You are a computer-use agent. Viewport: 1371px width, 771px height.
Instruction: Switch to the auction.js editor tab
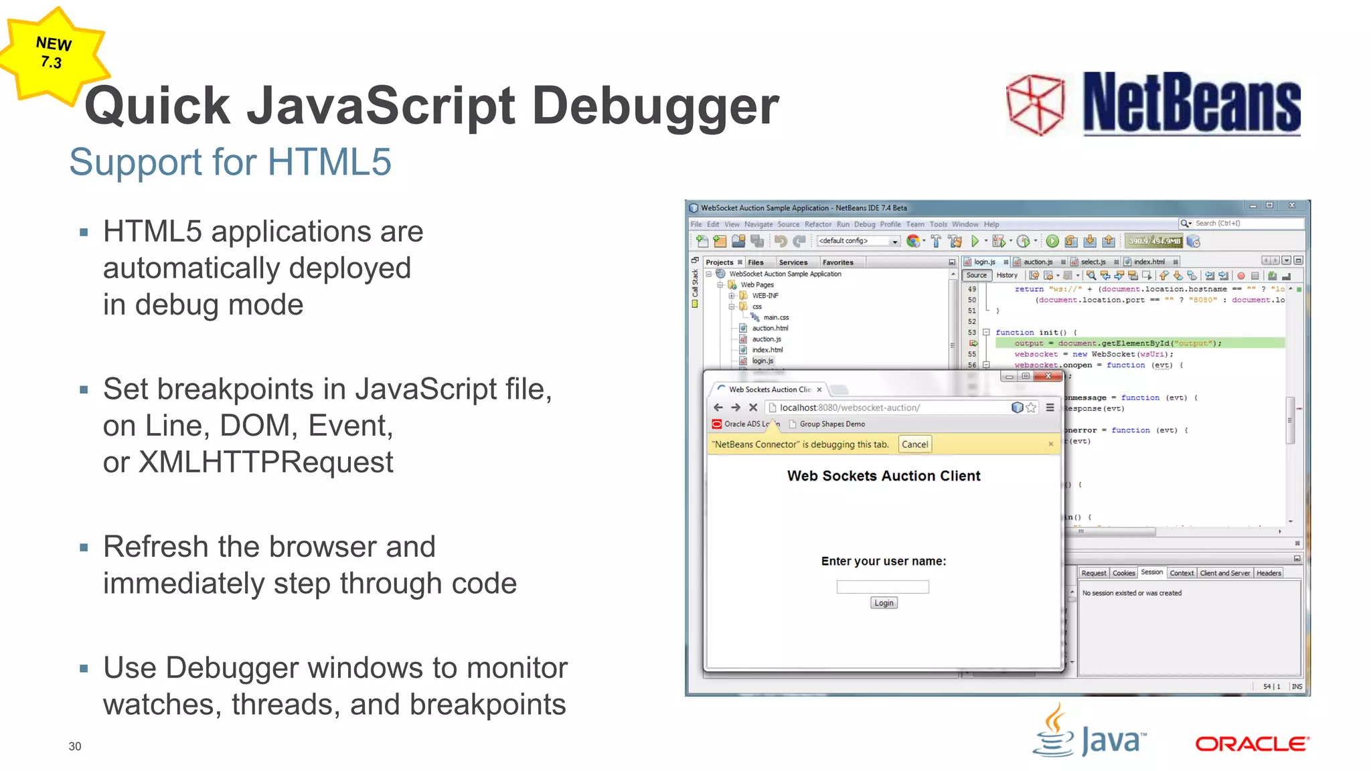(1039, 262)
